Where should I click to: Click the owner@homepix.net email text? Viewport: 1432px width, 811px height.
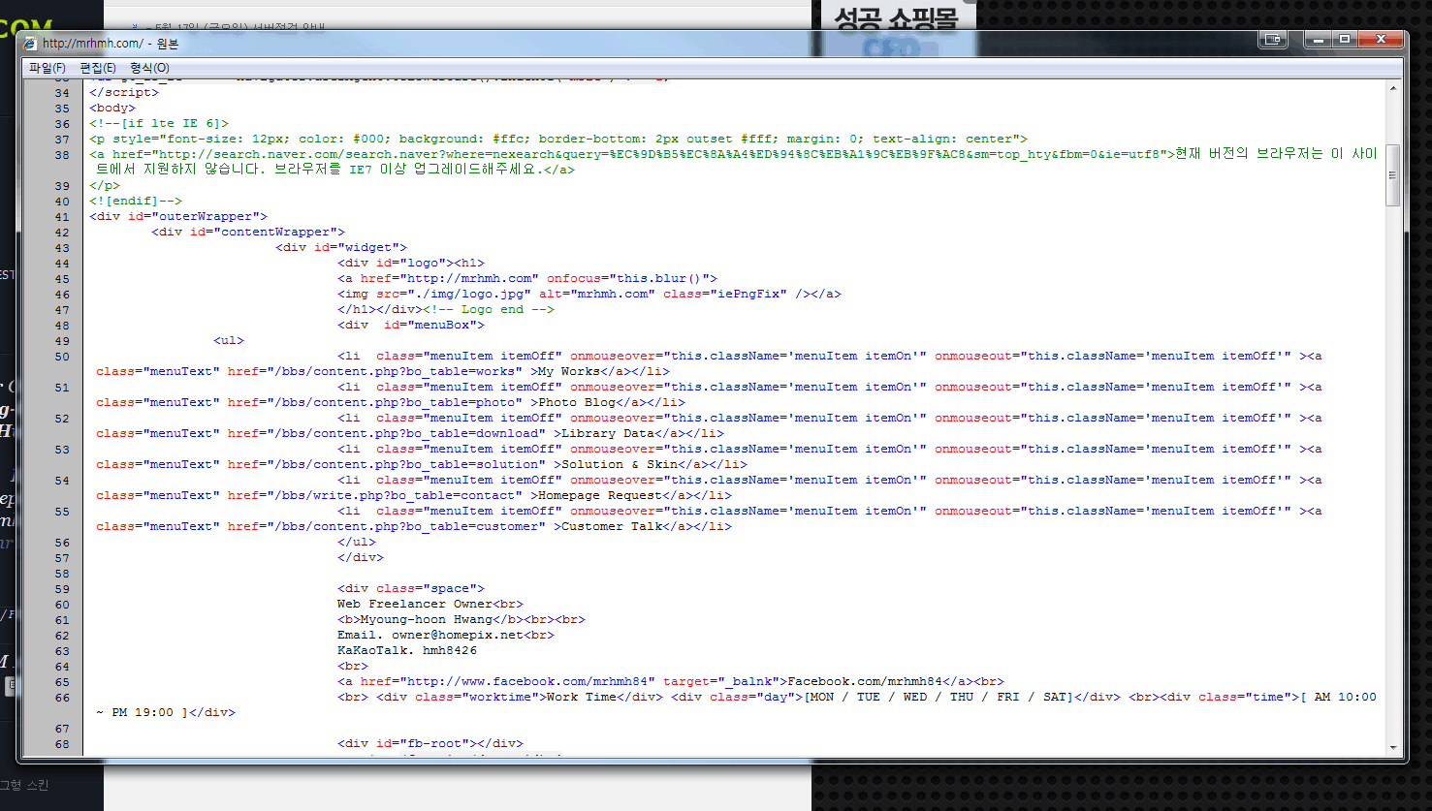pyautogui.click(x=457, y=636)
